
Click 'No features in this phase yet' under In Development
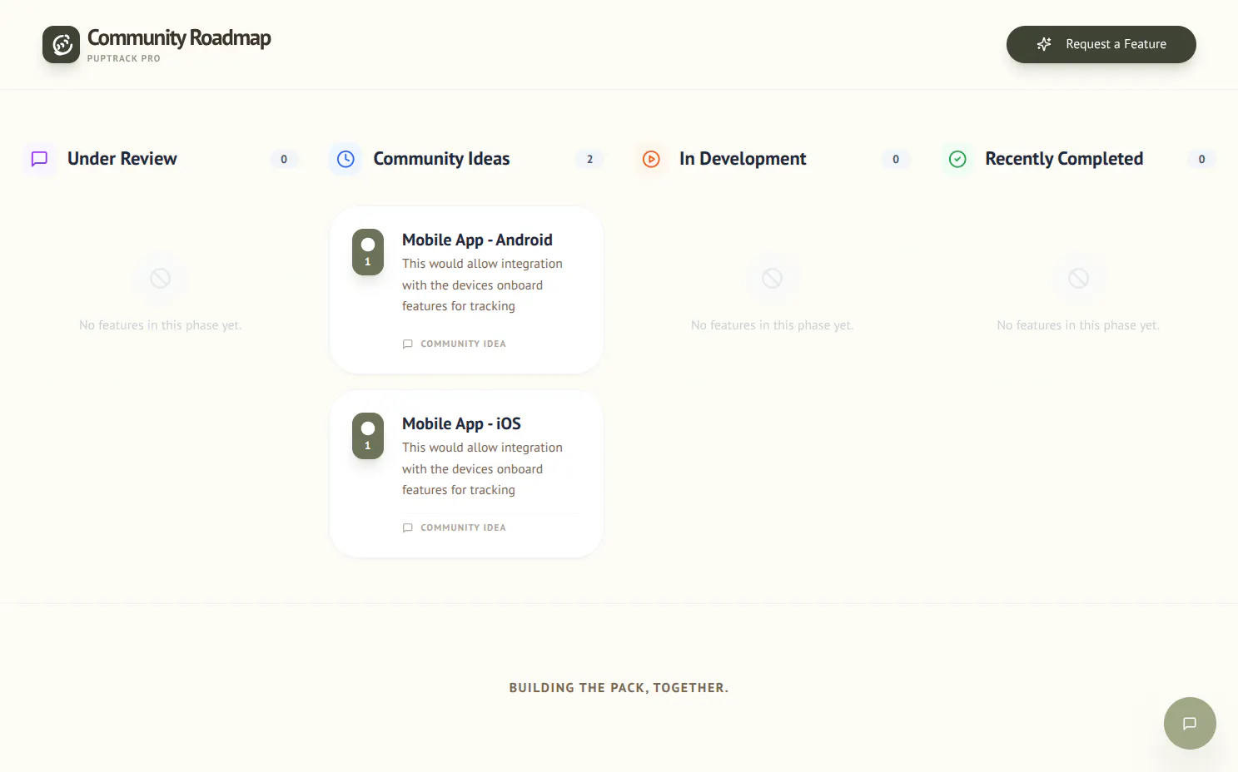click(x=773, y=325)
